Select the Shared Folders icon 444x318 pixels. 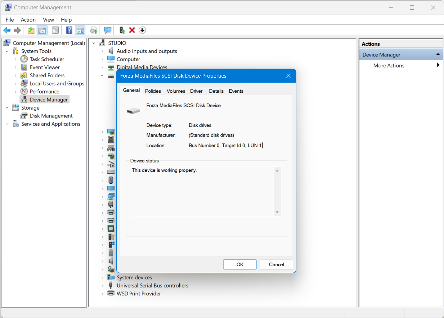click(24, 75)
